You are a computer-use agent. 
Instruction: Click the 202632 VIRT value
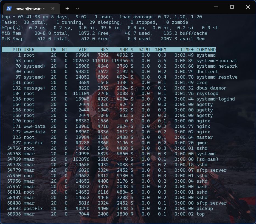(x=81, y=61)
